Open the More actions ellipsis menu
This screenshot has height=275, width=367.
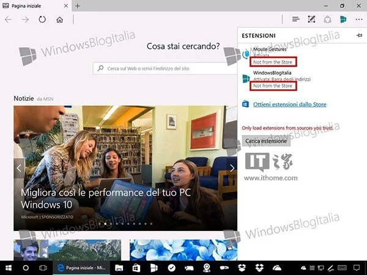click(x=359, y=20)
